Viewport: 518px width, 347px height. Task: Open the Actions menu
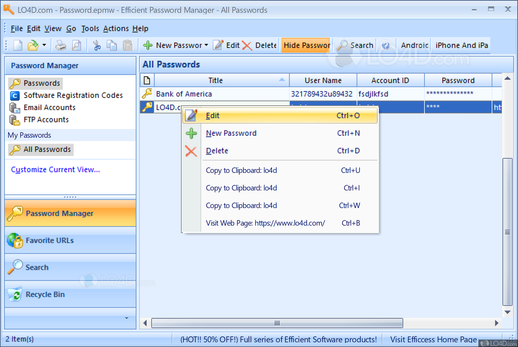[116, 28]
